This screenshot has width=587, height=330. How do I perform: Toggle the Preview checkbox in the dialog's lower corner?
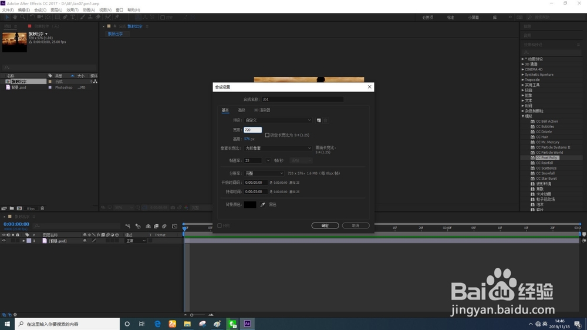tap(220, 225)
